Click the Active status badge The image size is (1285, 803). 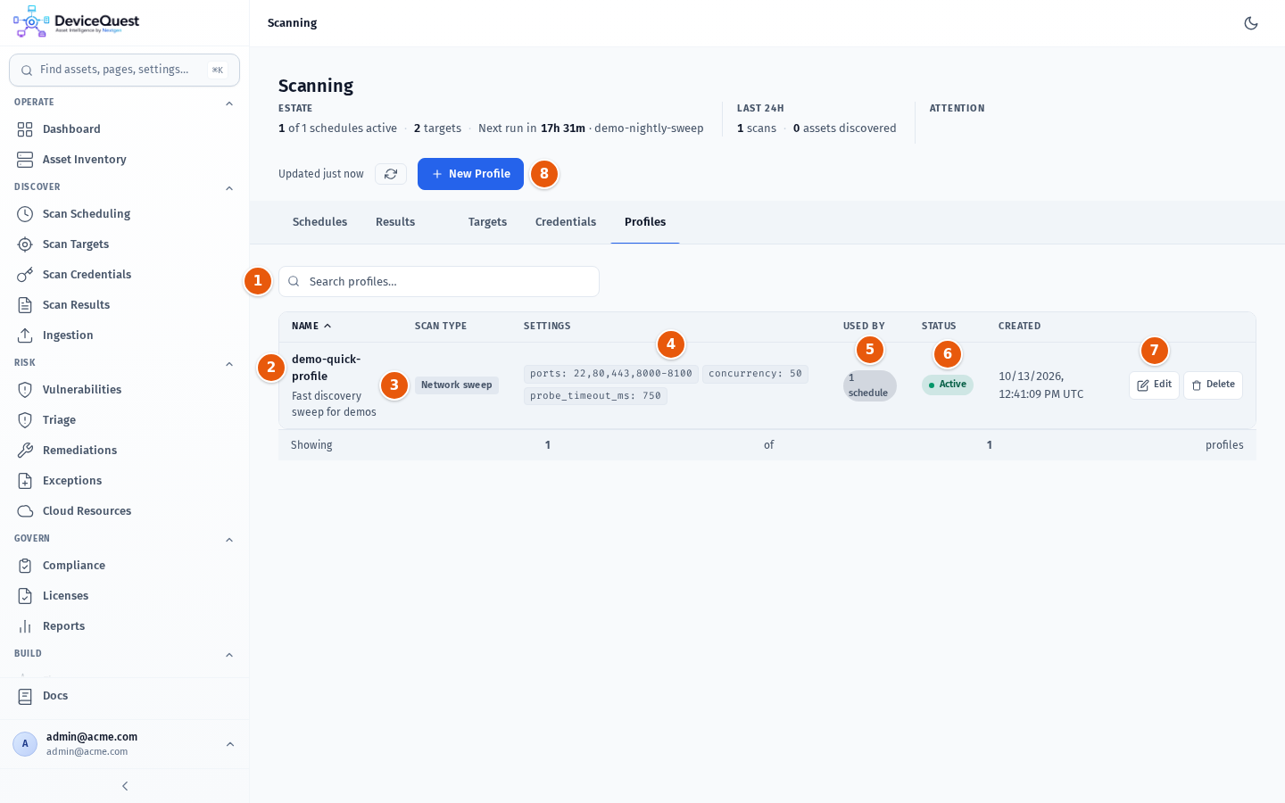pos(948,385)
